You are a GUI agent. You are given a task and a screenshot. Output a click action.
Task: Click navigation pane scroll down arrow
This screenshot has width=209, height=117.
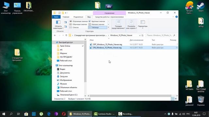(85, 96)
